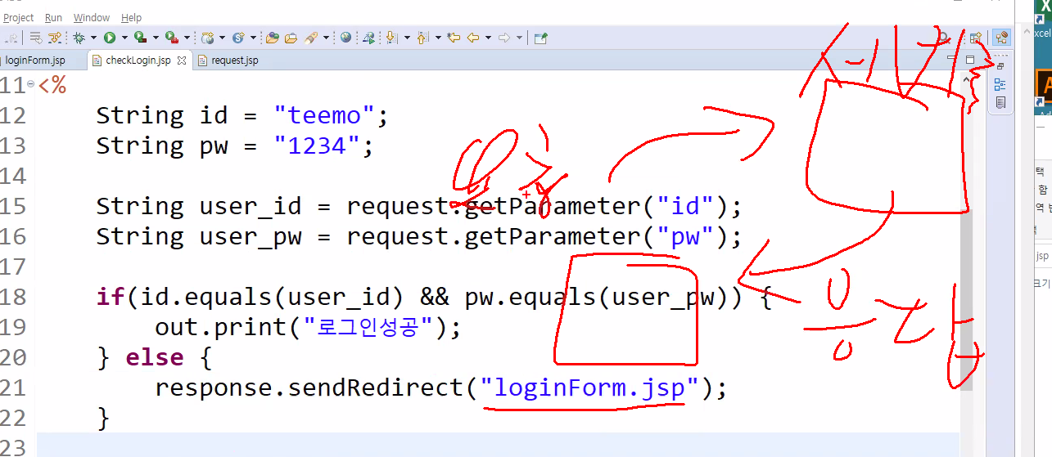Jump to Previous Annotation icon
The image size is (1052, 457).
422,38
